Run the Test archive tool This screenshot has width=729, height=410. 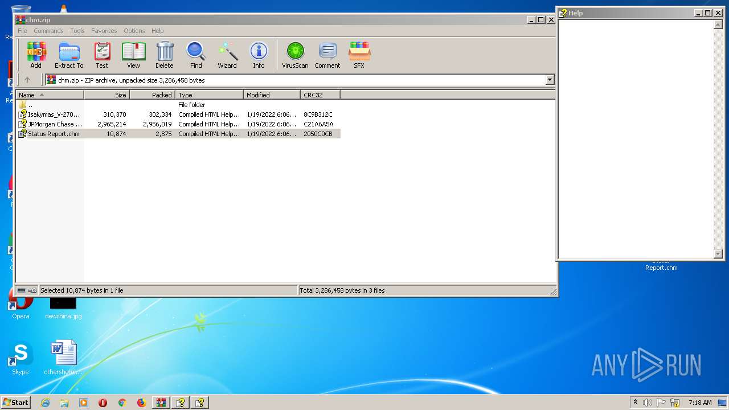click(102, 55)
